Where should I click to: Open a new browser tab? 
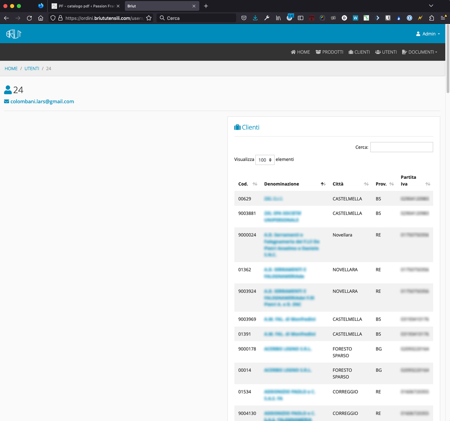[206, 6]
